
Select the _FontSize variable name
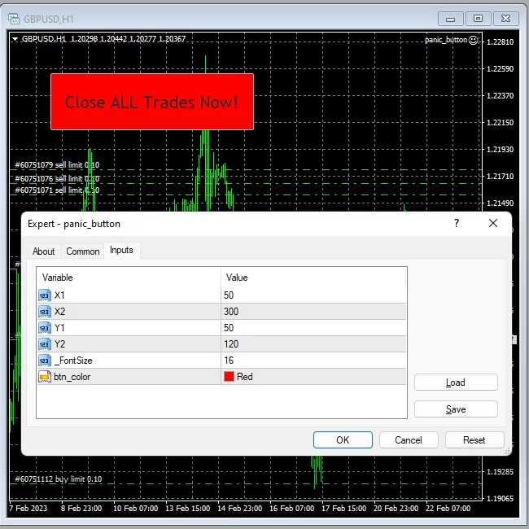coord(73,361)
